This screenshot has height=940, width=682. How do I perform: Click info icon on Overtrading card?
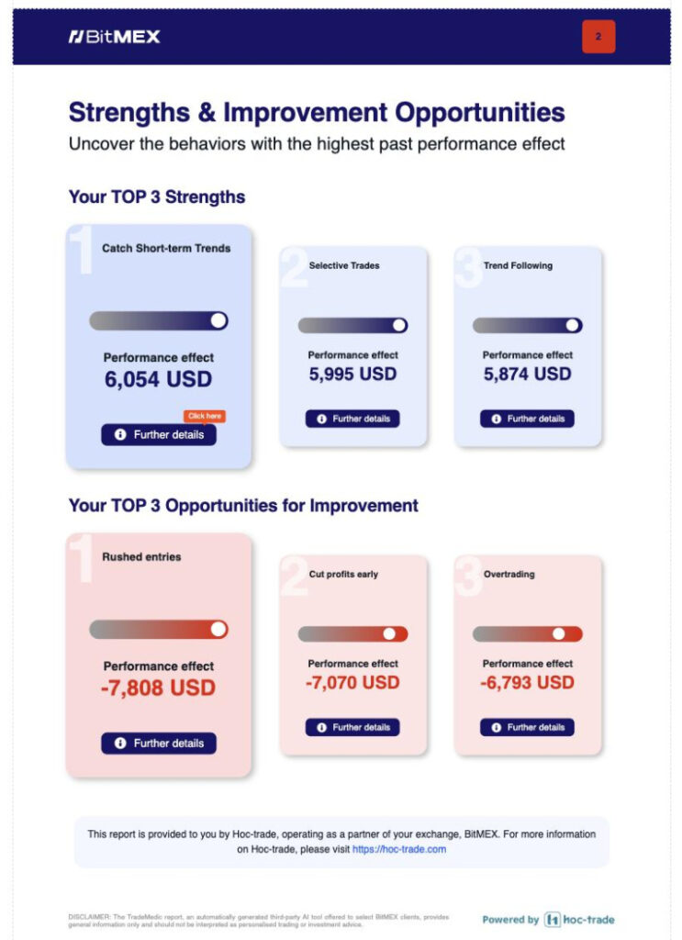pos(496,727)
